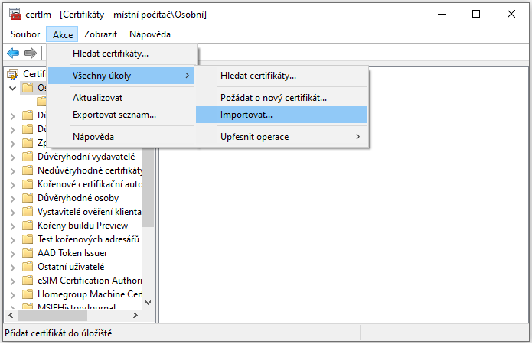Select Ostatní uživatelé tree row
This screenshot has width=532, height=344.
point(71,267)
